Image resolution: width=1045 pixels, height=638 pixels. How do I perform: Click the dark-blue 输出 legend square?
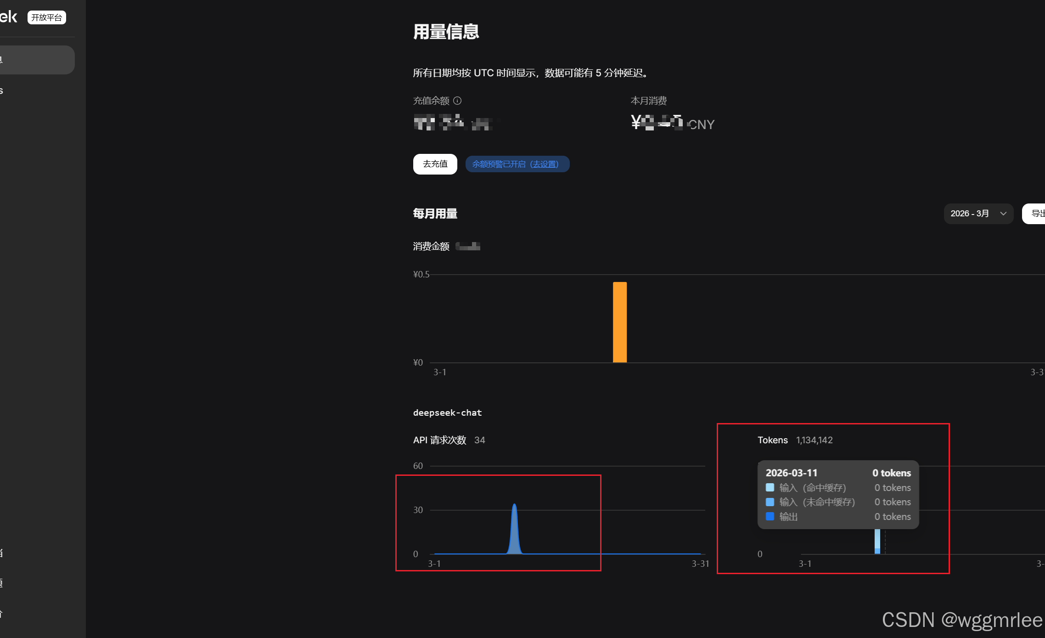[x=770, y=516]
